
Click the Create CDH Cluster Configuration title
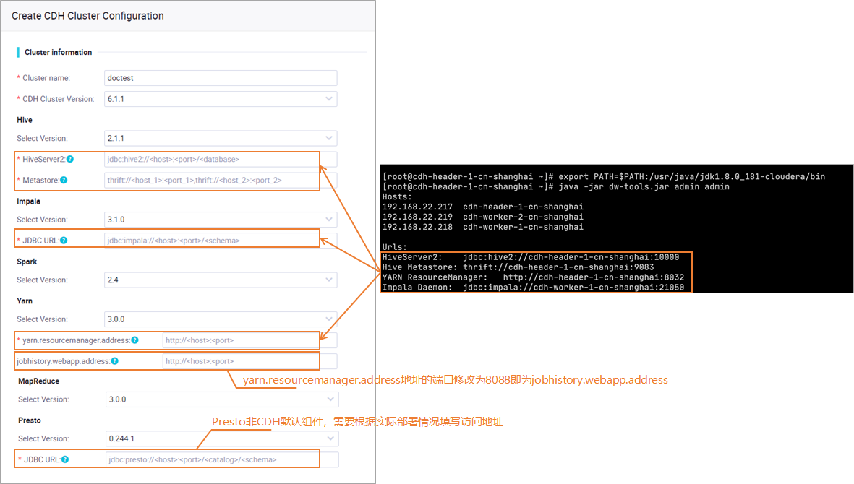[x=87, y=16]
